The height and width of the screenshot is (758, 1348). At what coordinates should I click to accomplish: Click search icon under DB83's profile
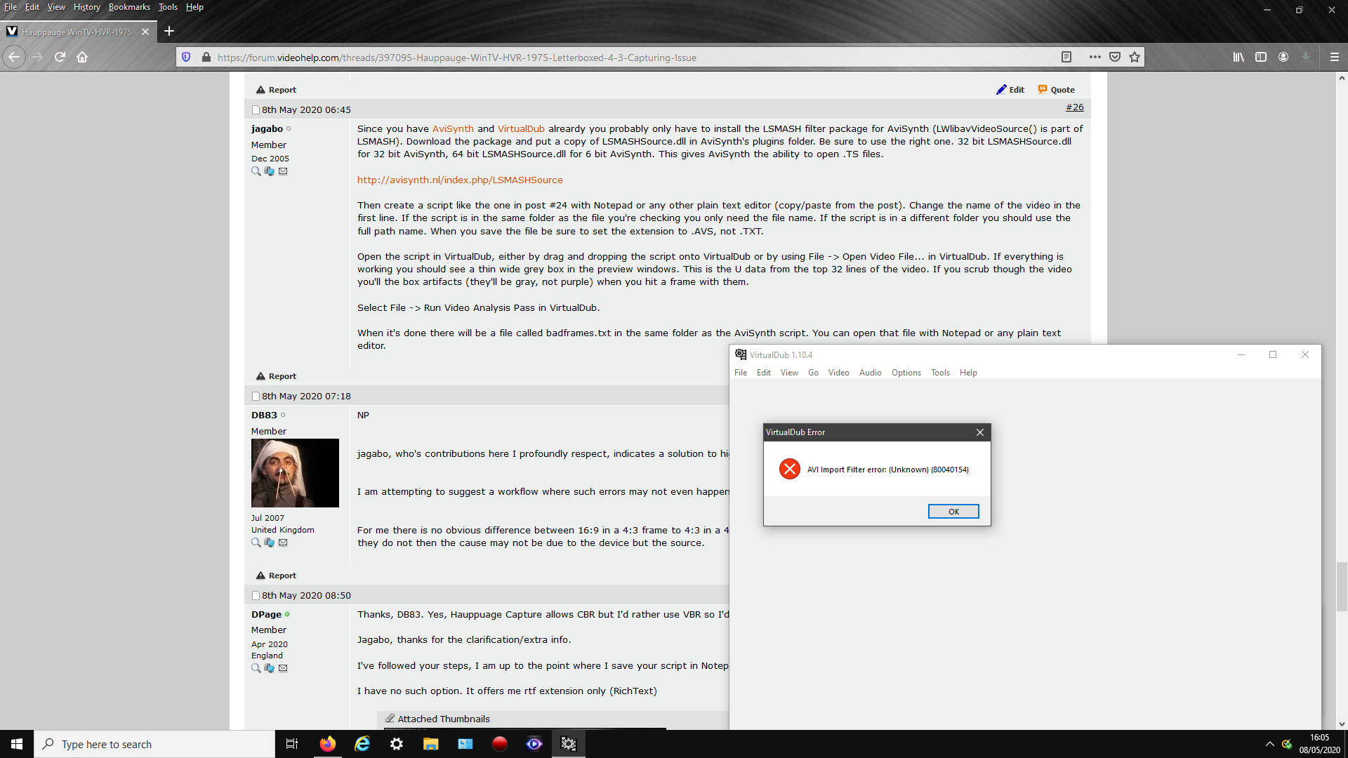(x=256, y=543)
